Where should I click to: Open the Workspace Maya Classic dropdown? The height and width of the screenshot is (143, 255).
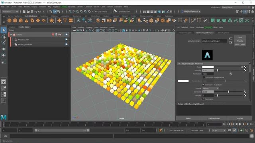(235, 7)
